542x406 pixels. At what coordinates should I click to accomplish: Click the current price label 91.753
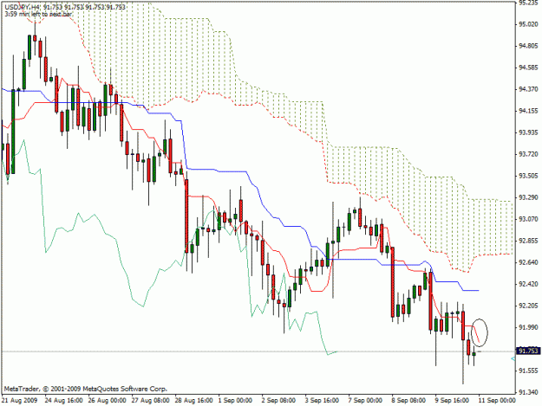527,351
